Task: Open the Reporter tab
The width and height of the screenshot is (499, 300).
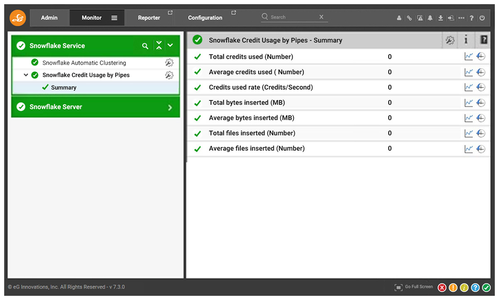Action: [x=149, y=18]
